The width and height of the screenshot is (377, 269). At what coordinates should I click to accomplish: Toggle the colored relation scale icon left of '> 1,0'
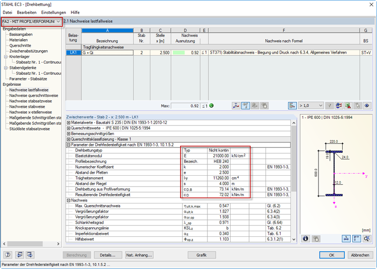click(292, 106)
